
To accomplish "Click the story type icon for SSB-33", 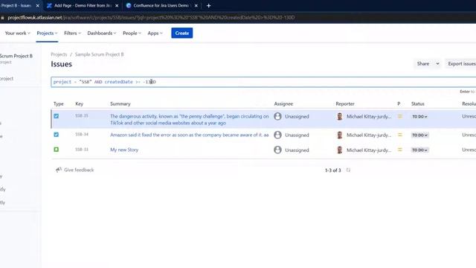I will [57, 150].
